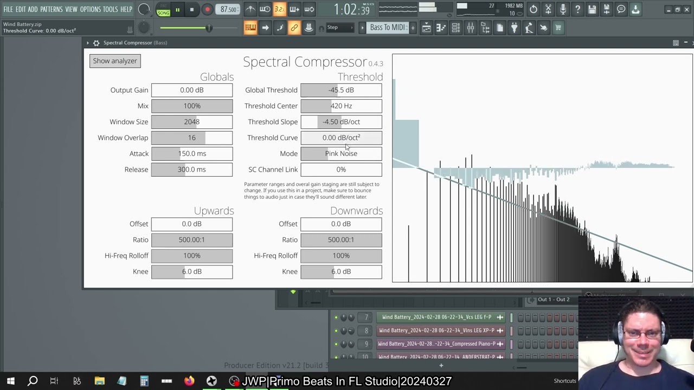Click the save project floppy icon

click(x=592, y=9)
